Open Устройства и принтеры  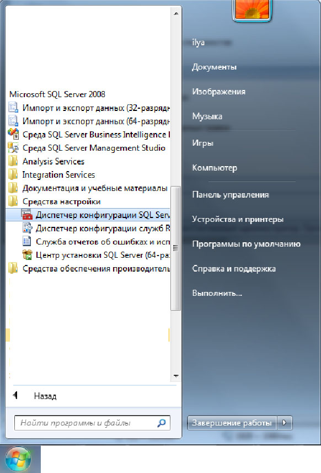pyautogui.click(x=238, y=219)
